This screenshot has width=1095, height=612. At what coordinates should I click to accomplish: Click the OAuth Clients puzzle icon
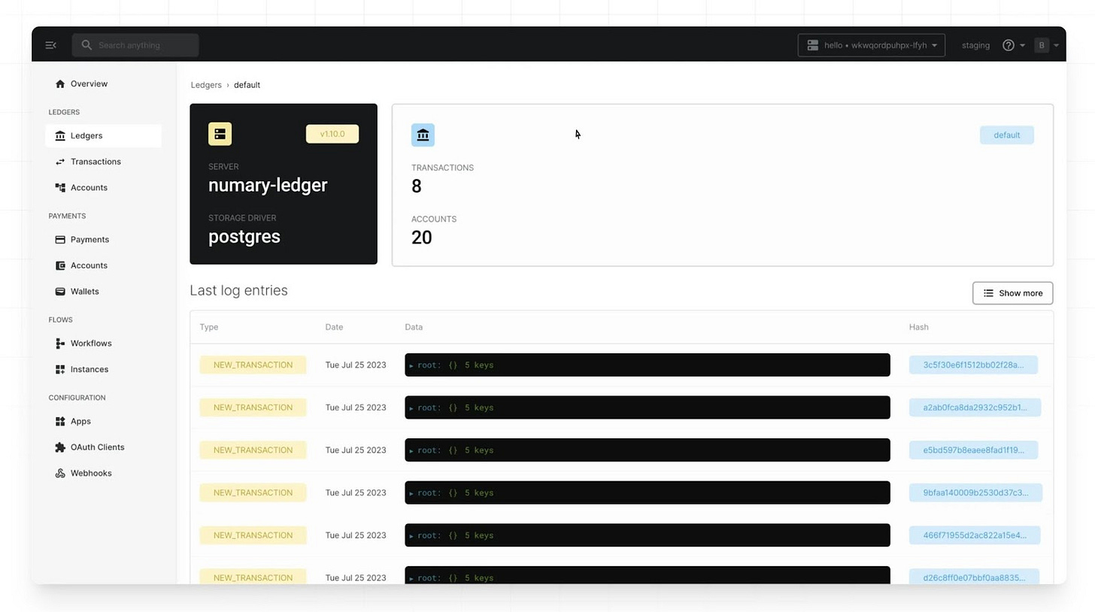[x=60, y=447]
